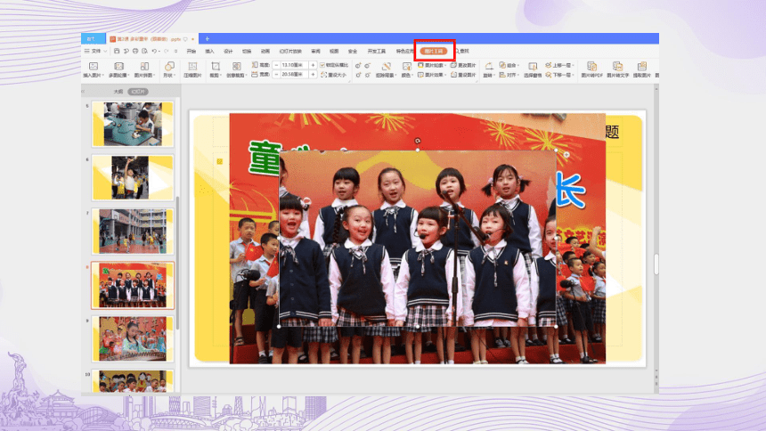Decrease picture height with minus button
Viewport: 766px width, 431px height.
pos(276,65)
